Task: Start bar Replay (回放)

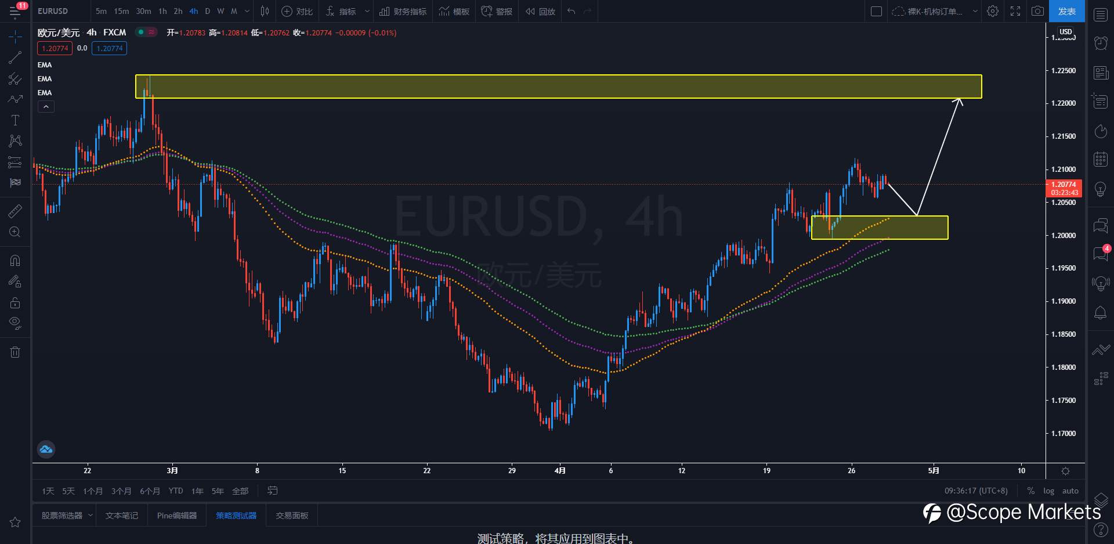Action: pyautogui.click(x=540, y=11)
